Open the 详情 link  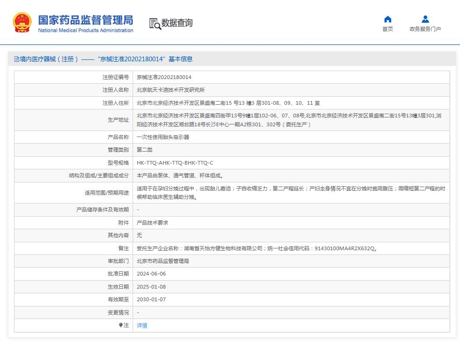142,325
